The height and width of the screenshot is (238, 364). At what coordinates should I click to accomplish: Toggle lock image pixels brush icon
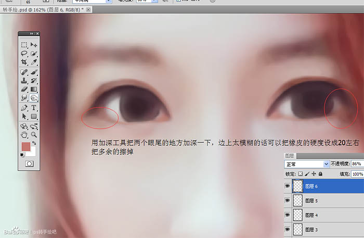pos(307,173)
